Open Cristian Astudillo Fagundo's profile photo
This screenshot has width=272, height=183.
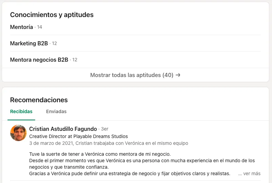pyautogui.click(x=18, y=133)
